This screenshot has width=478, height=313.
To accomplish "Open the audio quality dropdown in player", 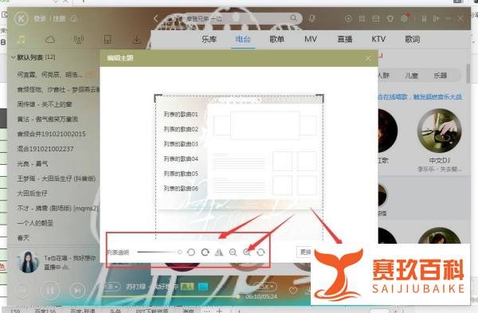I will [x=111, y=287].
